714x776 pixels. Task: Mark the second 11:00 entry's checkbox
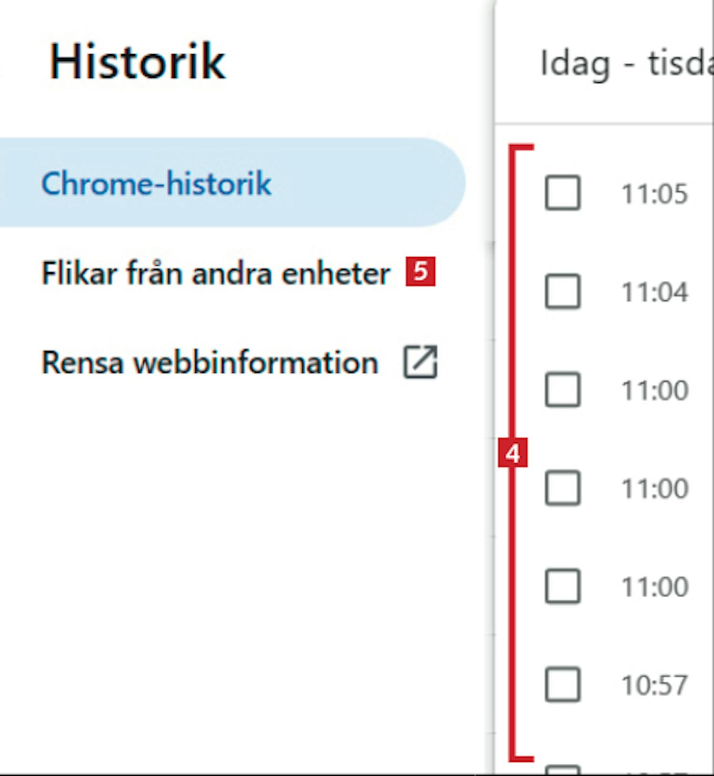pyautogui.click(x=562, y=488)
